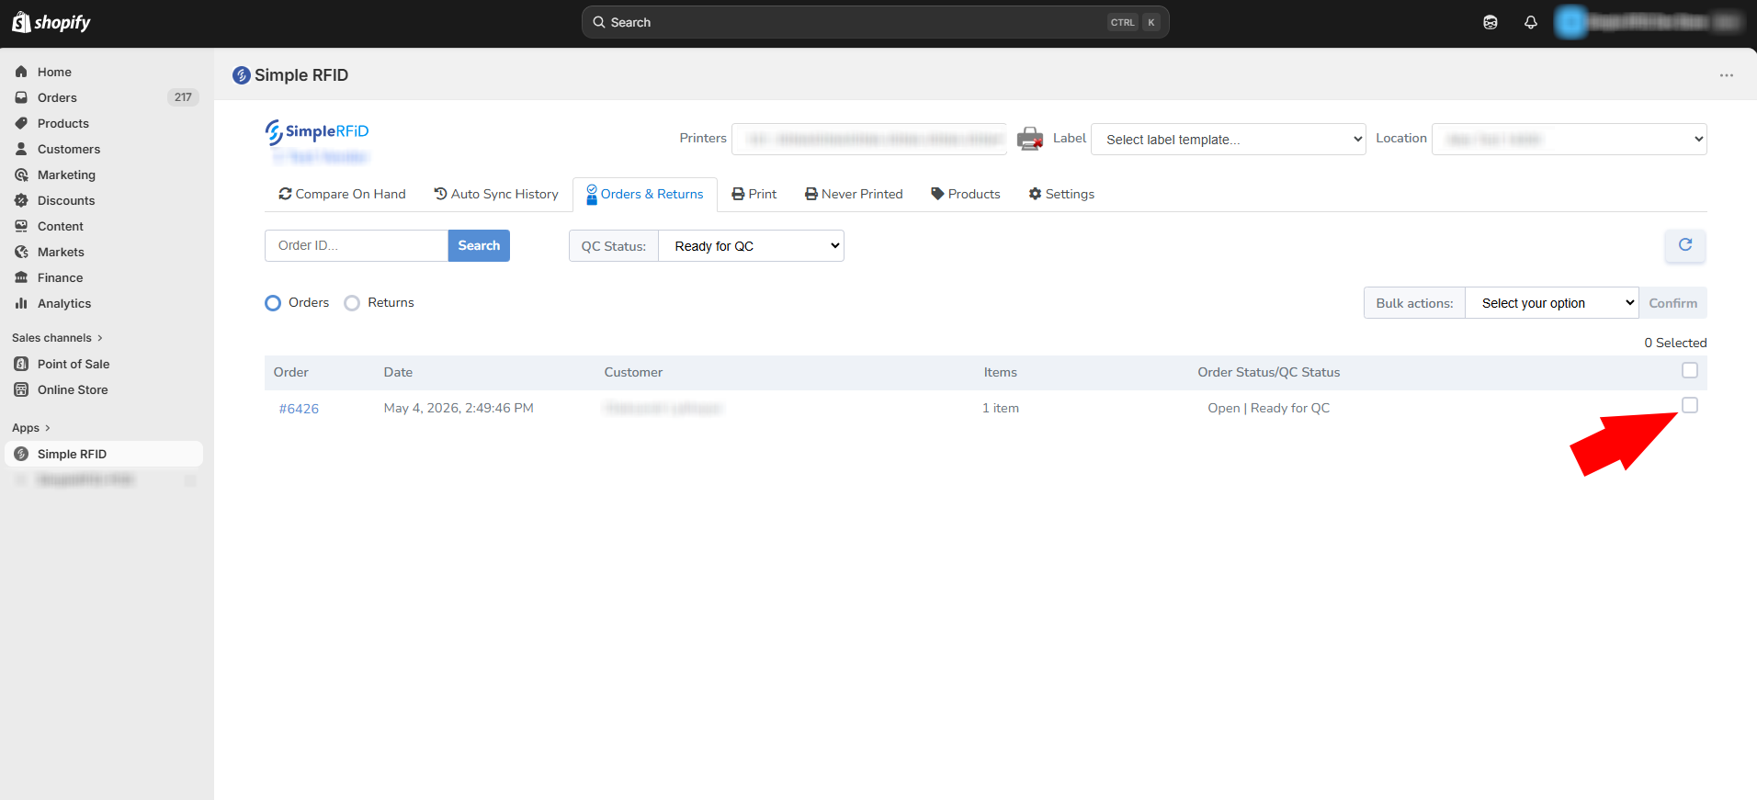Open the Select label template dropdown
1757x800 pixels.
click(1229, 139)
